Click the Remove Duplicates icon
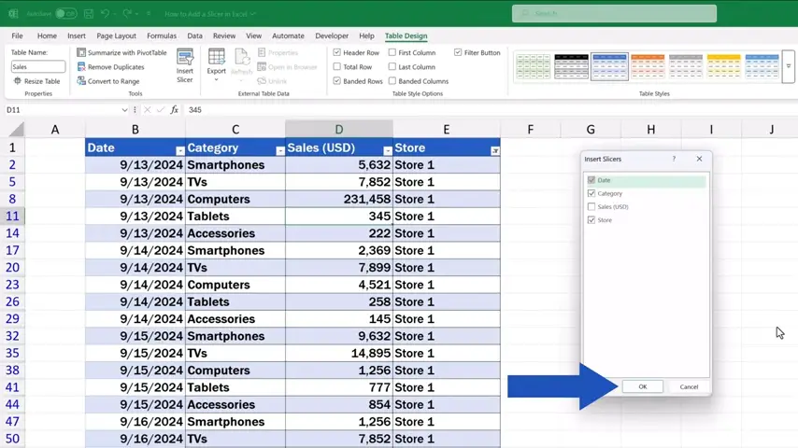 click(82, 67)
